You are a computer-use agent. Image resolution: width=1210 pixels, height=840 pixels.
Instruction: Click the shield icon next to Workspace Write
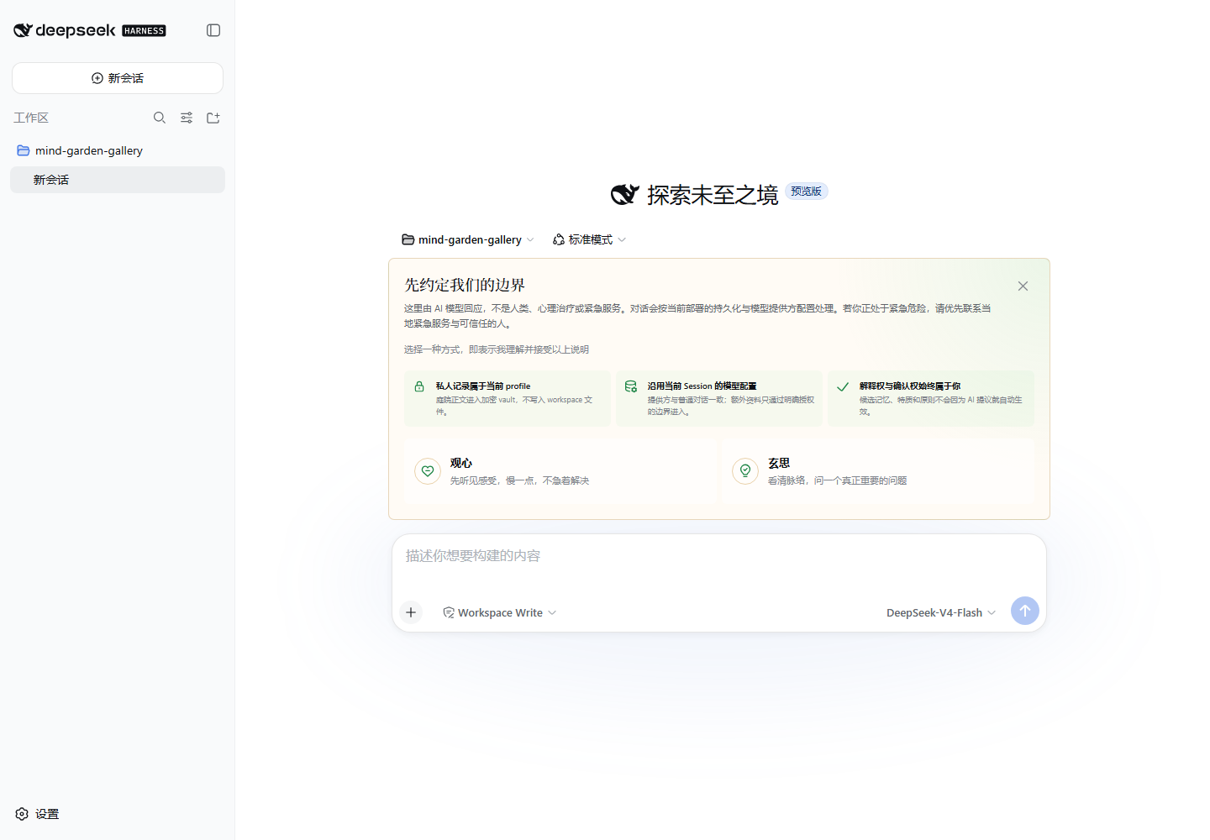(449, 612)
